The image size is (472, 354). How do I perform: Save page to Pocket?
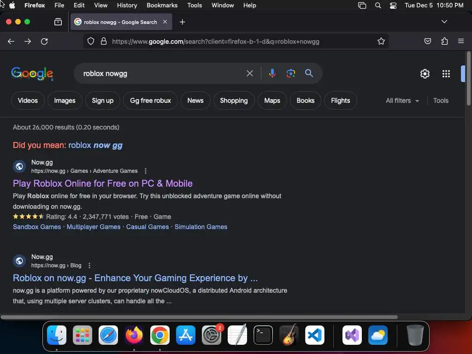427,41
